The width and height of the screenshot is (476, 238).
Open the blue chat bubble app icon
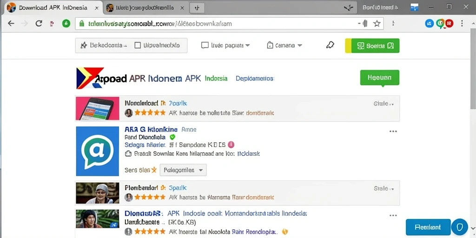(x=98, y=151)
